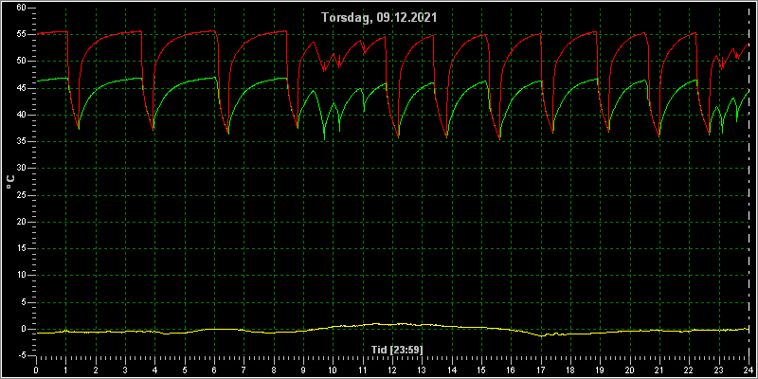Screen dimensions: 758x379
Task: Select hour 18 on the time axis
Action: [571, 370]
